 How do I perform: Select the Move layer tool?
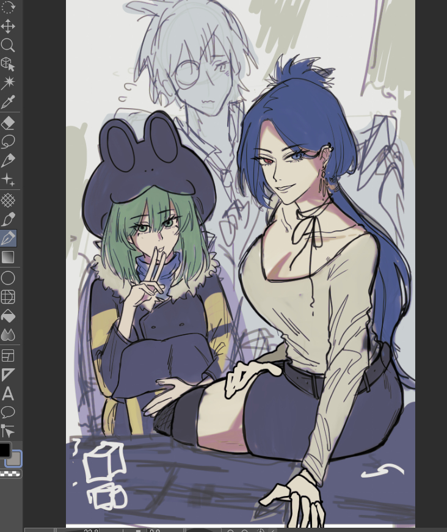8,26
